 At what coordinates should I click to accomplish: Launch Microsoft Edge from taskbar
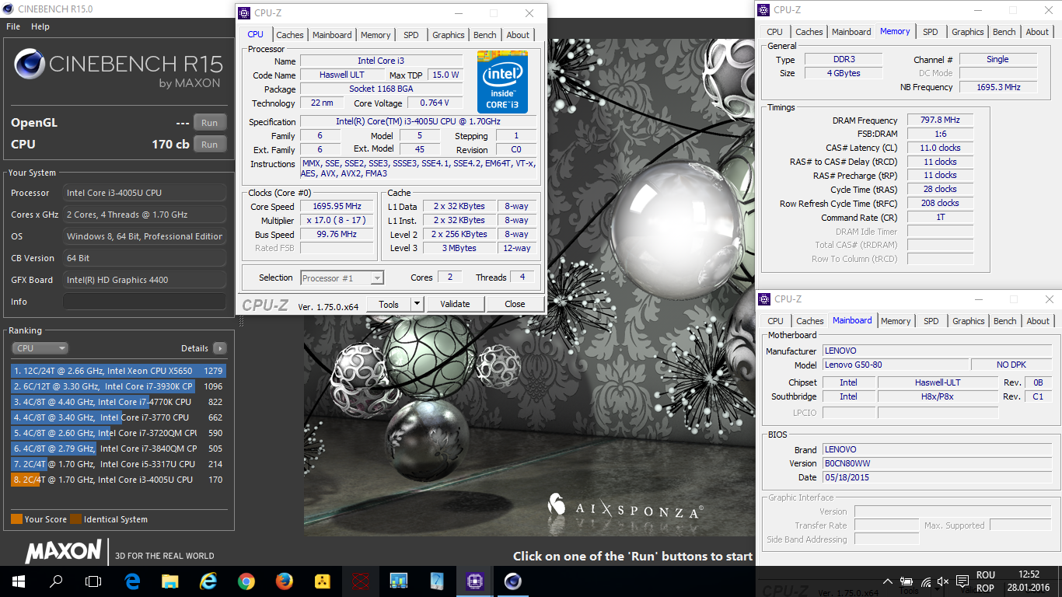pos(132,581)
